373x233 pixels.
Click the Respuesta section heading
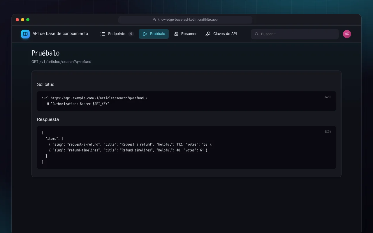[x=48, y=119]
